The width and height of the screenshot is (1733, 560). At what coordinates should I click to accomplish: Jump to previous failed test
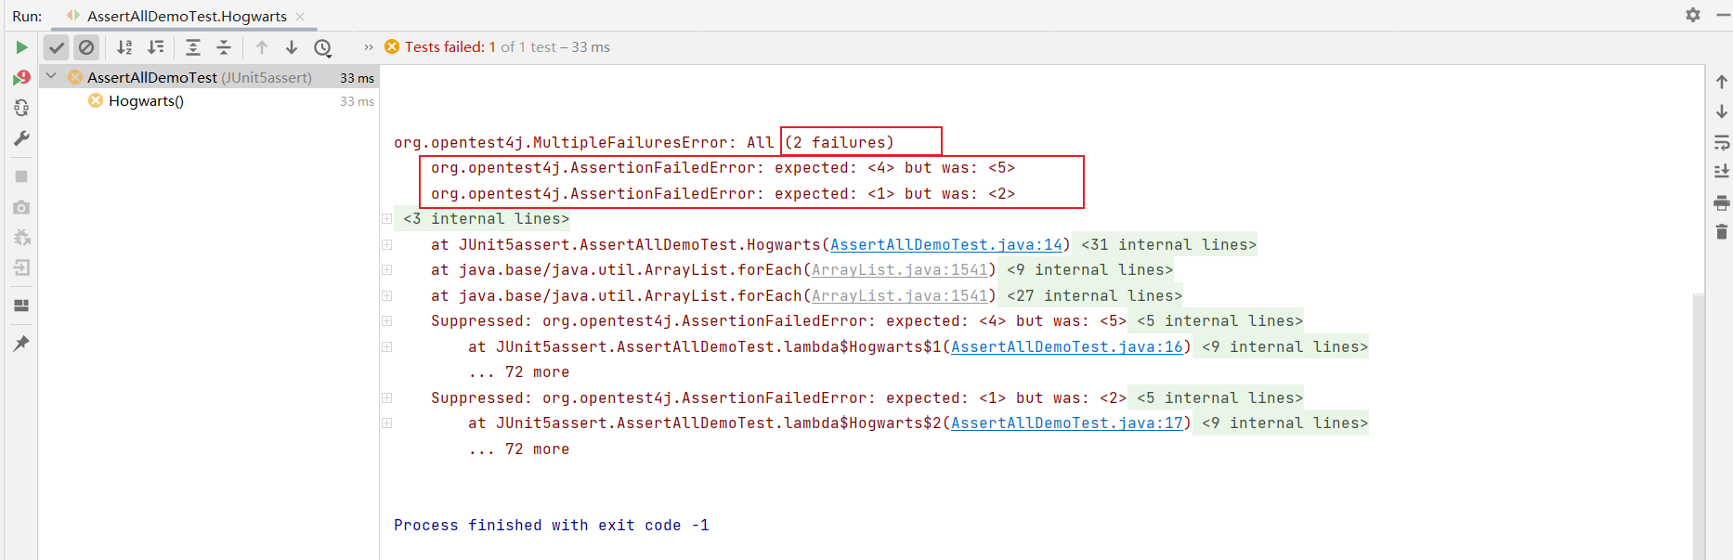pyautogui.click(x=262, y=47)
